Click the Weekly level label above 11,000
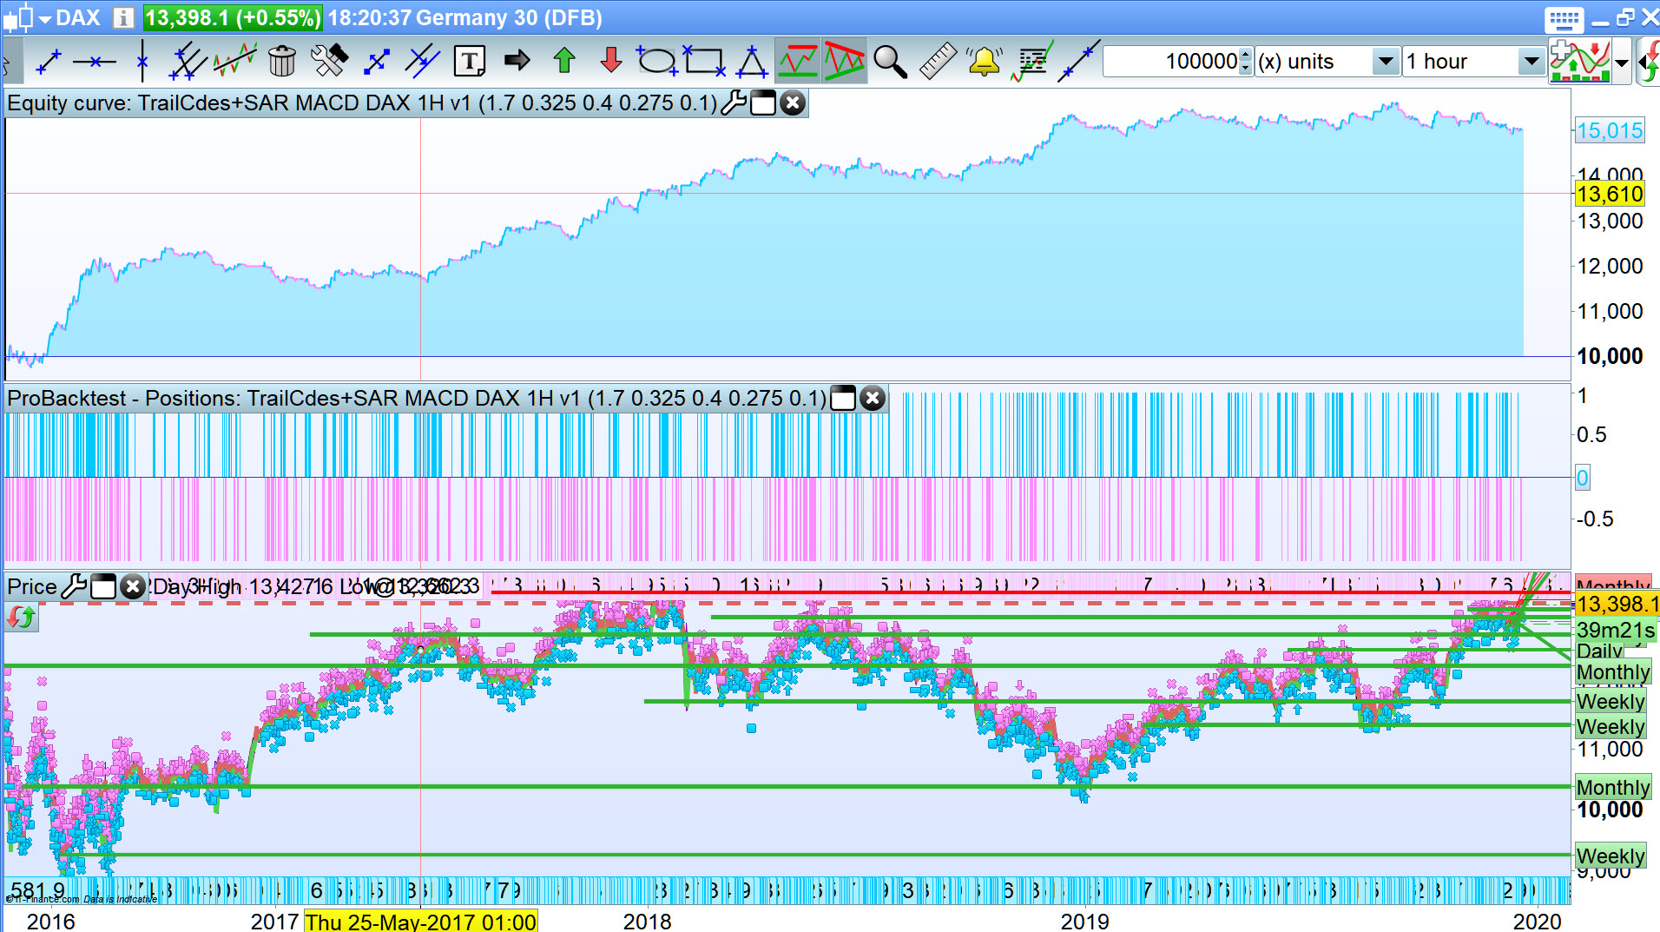 [x=1611, y=727]
